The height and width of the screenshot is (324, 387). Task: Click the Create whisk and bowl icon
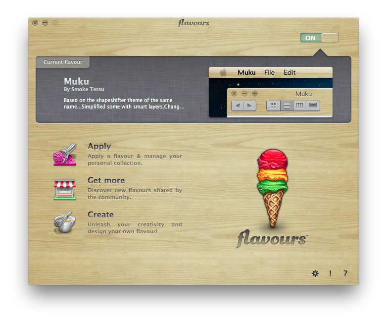(x=65, y=223)
